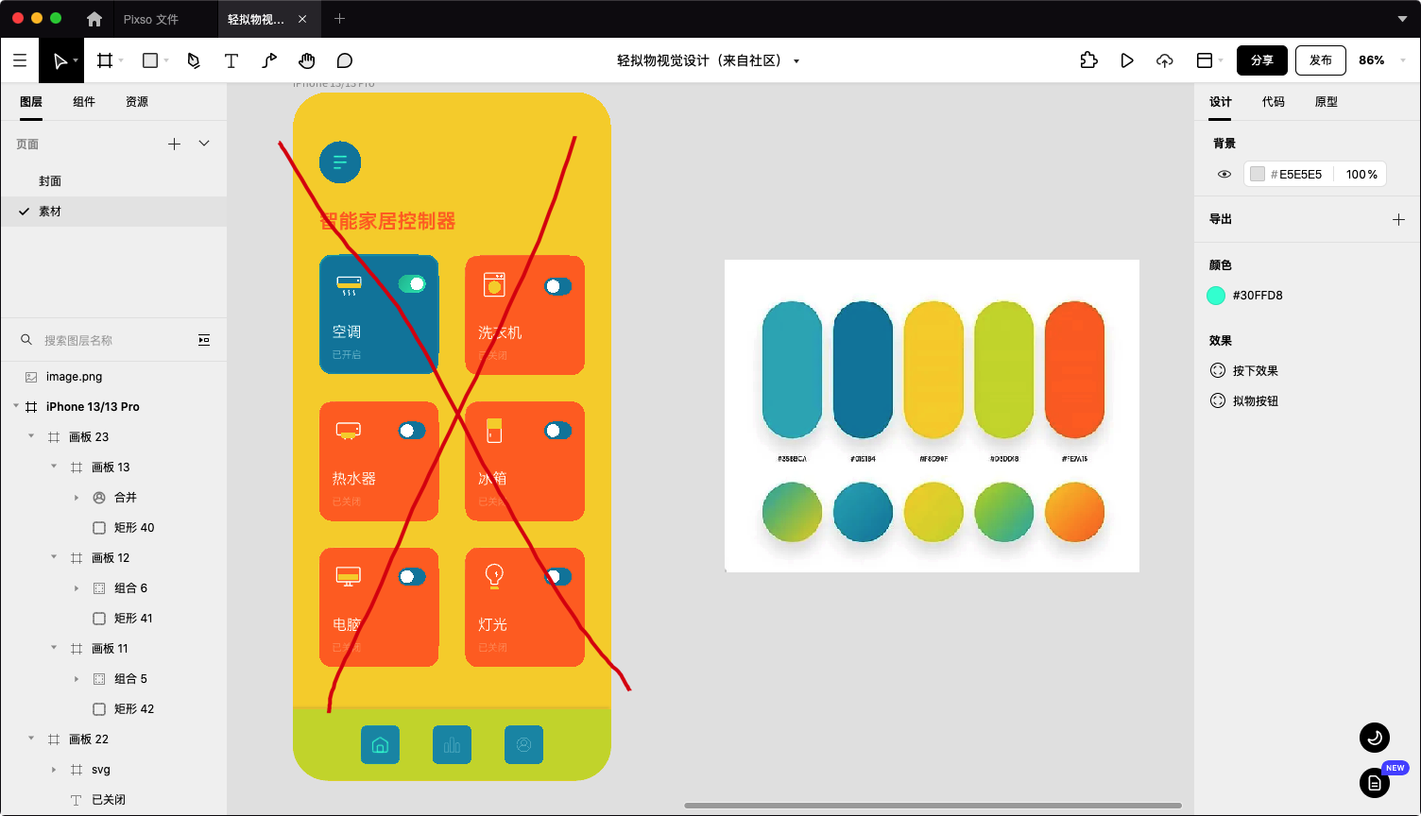The height and width of the screenshot is (816, 1421).
Task: Open the file title dropdown arrow
Action: 796,61
